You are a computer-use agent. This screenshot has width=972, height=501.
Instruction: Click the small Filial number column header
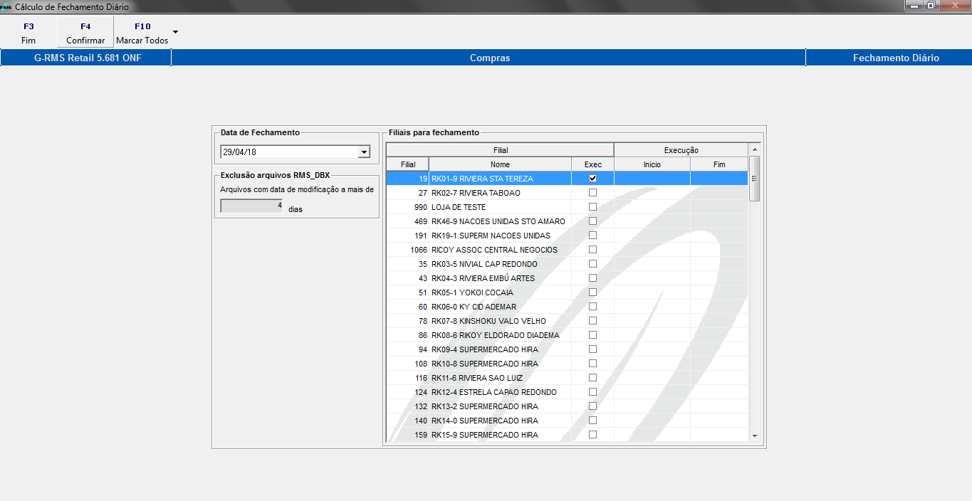pyautogui.click(x=408, y=164)
